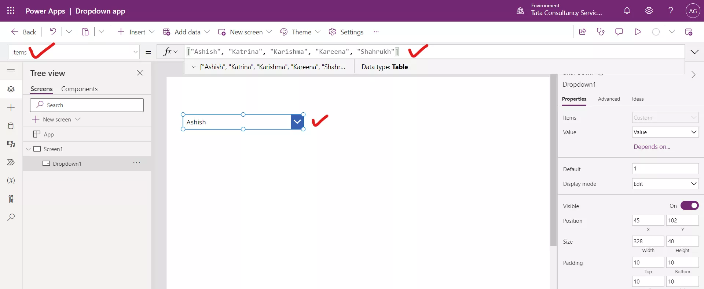Image resolution: width=704 pixels, height=289 pixels.
Task: Click the Search magnifier sidebar icon
Action: click(11, 217)
